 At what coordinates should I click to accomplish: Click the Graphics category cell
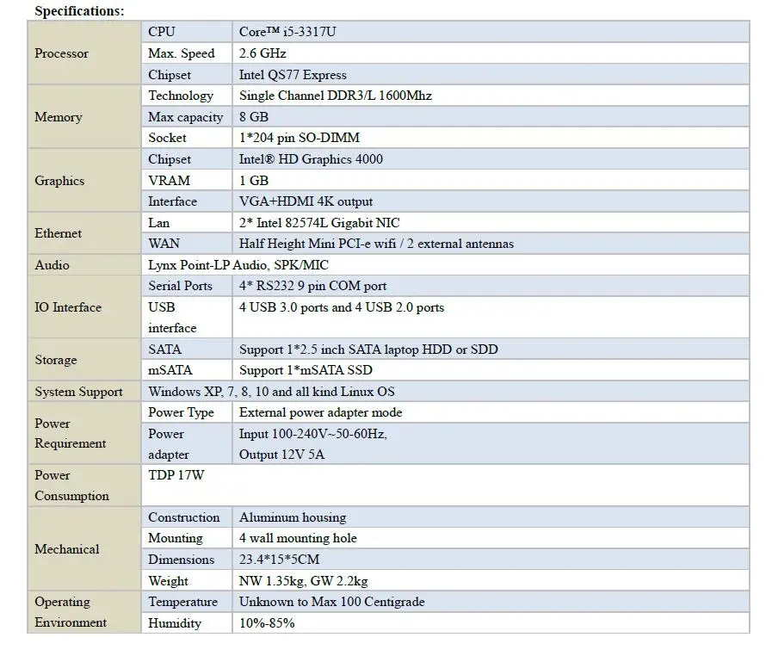[x=84, y=180]
